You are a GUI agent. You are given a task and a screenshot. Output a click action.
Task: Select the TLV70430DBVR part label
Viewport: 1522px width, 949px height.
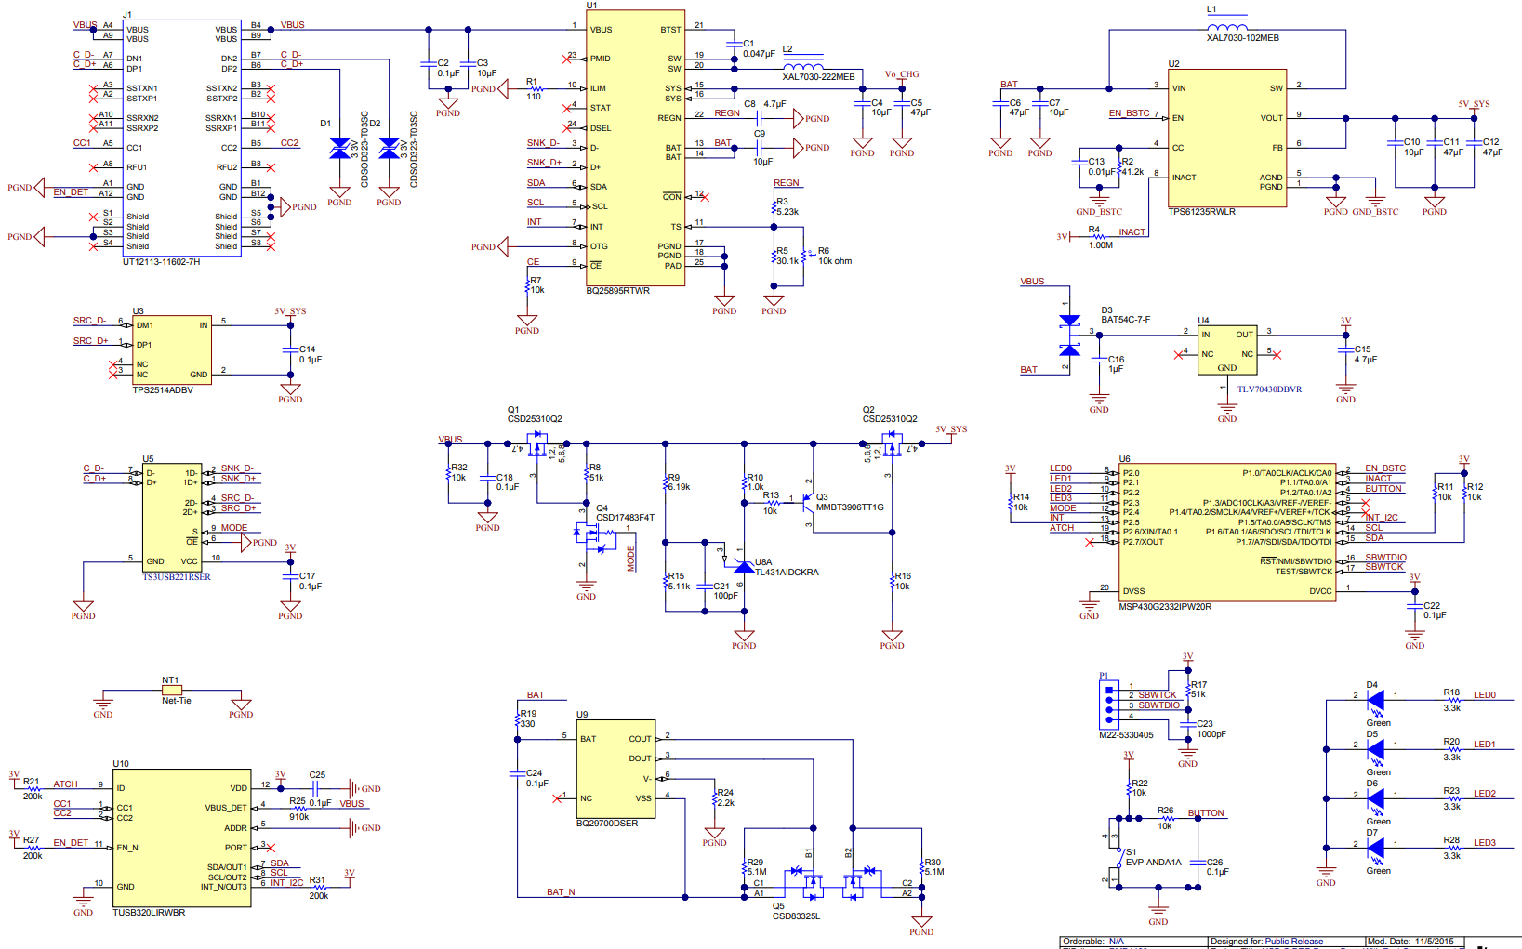(1269, 389)
